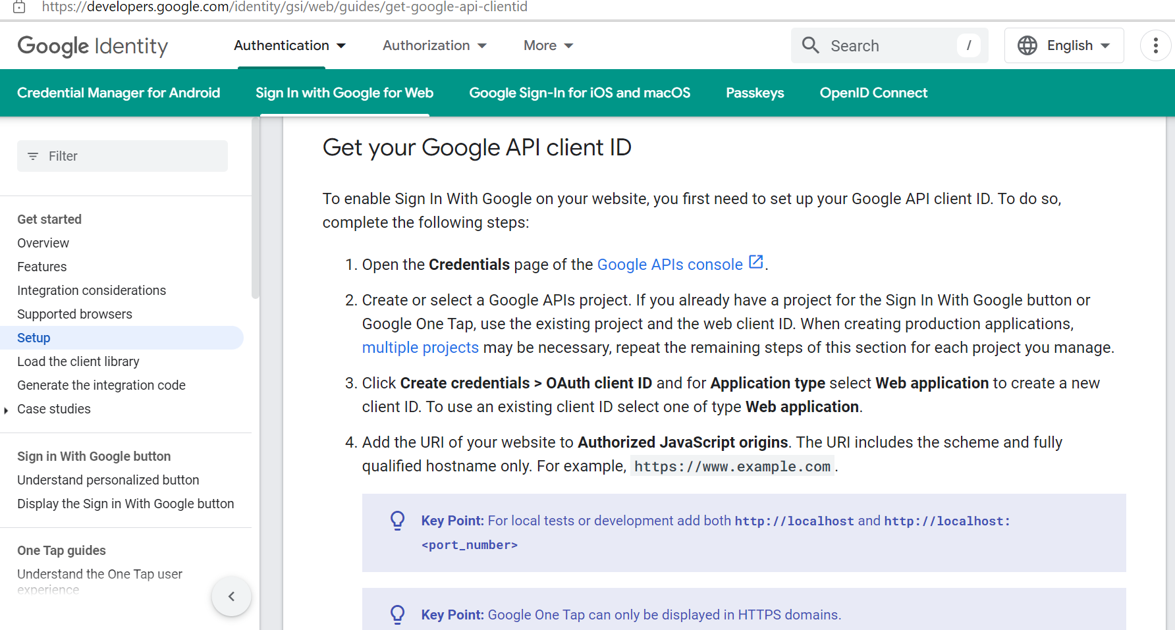Click the Sign in With Google button heading
This screenshot has width=1175, height=630.
94,456
